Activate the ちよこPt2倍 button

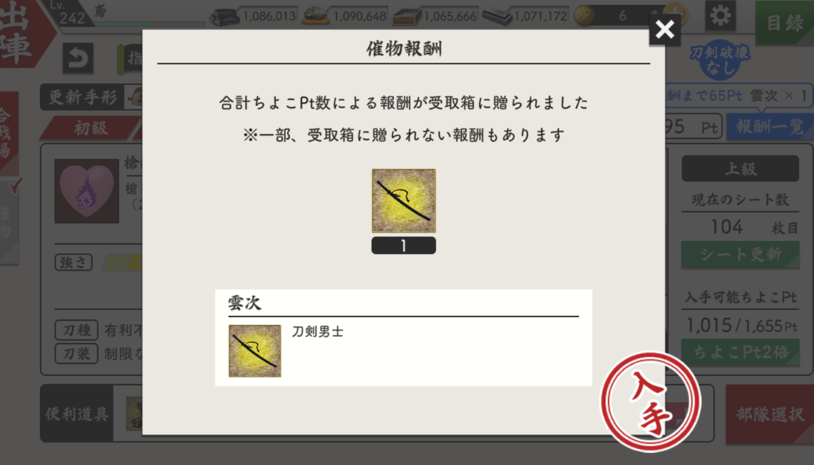740,352
